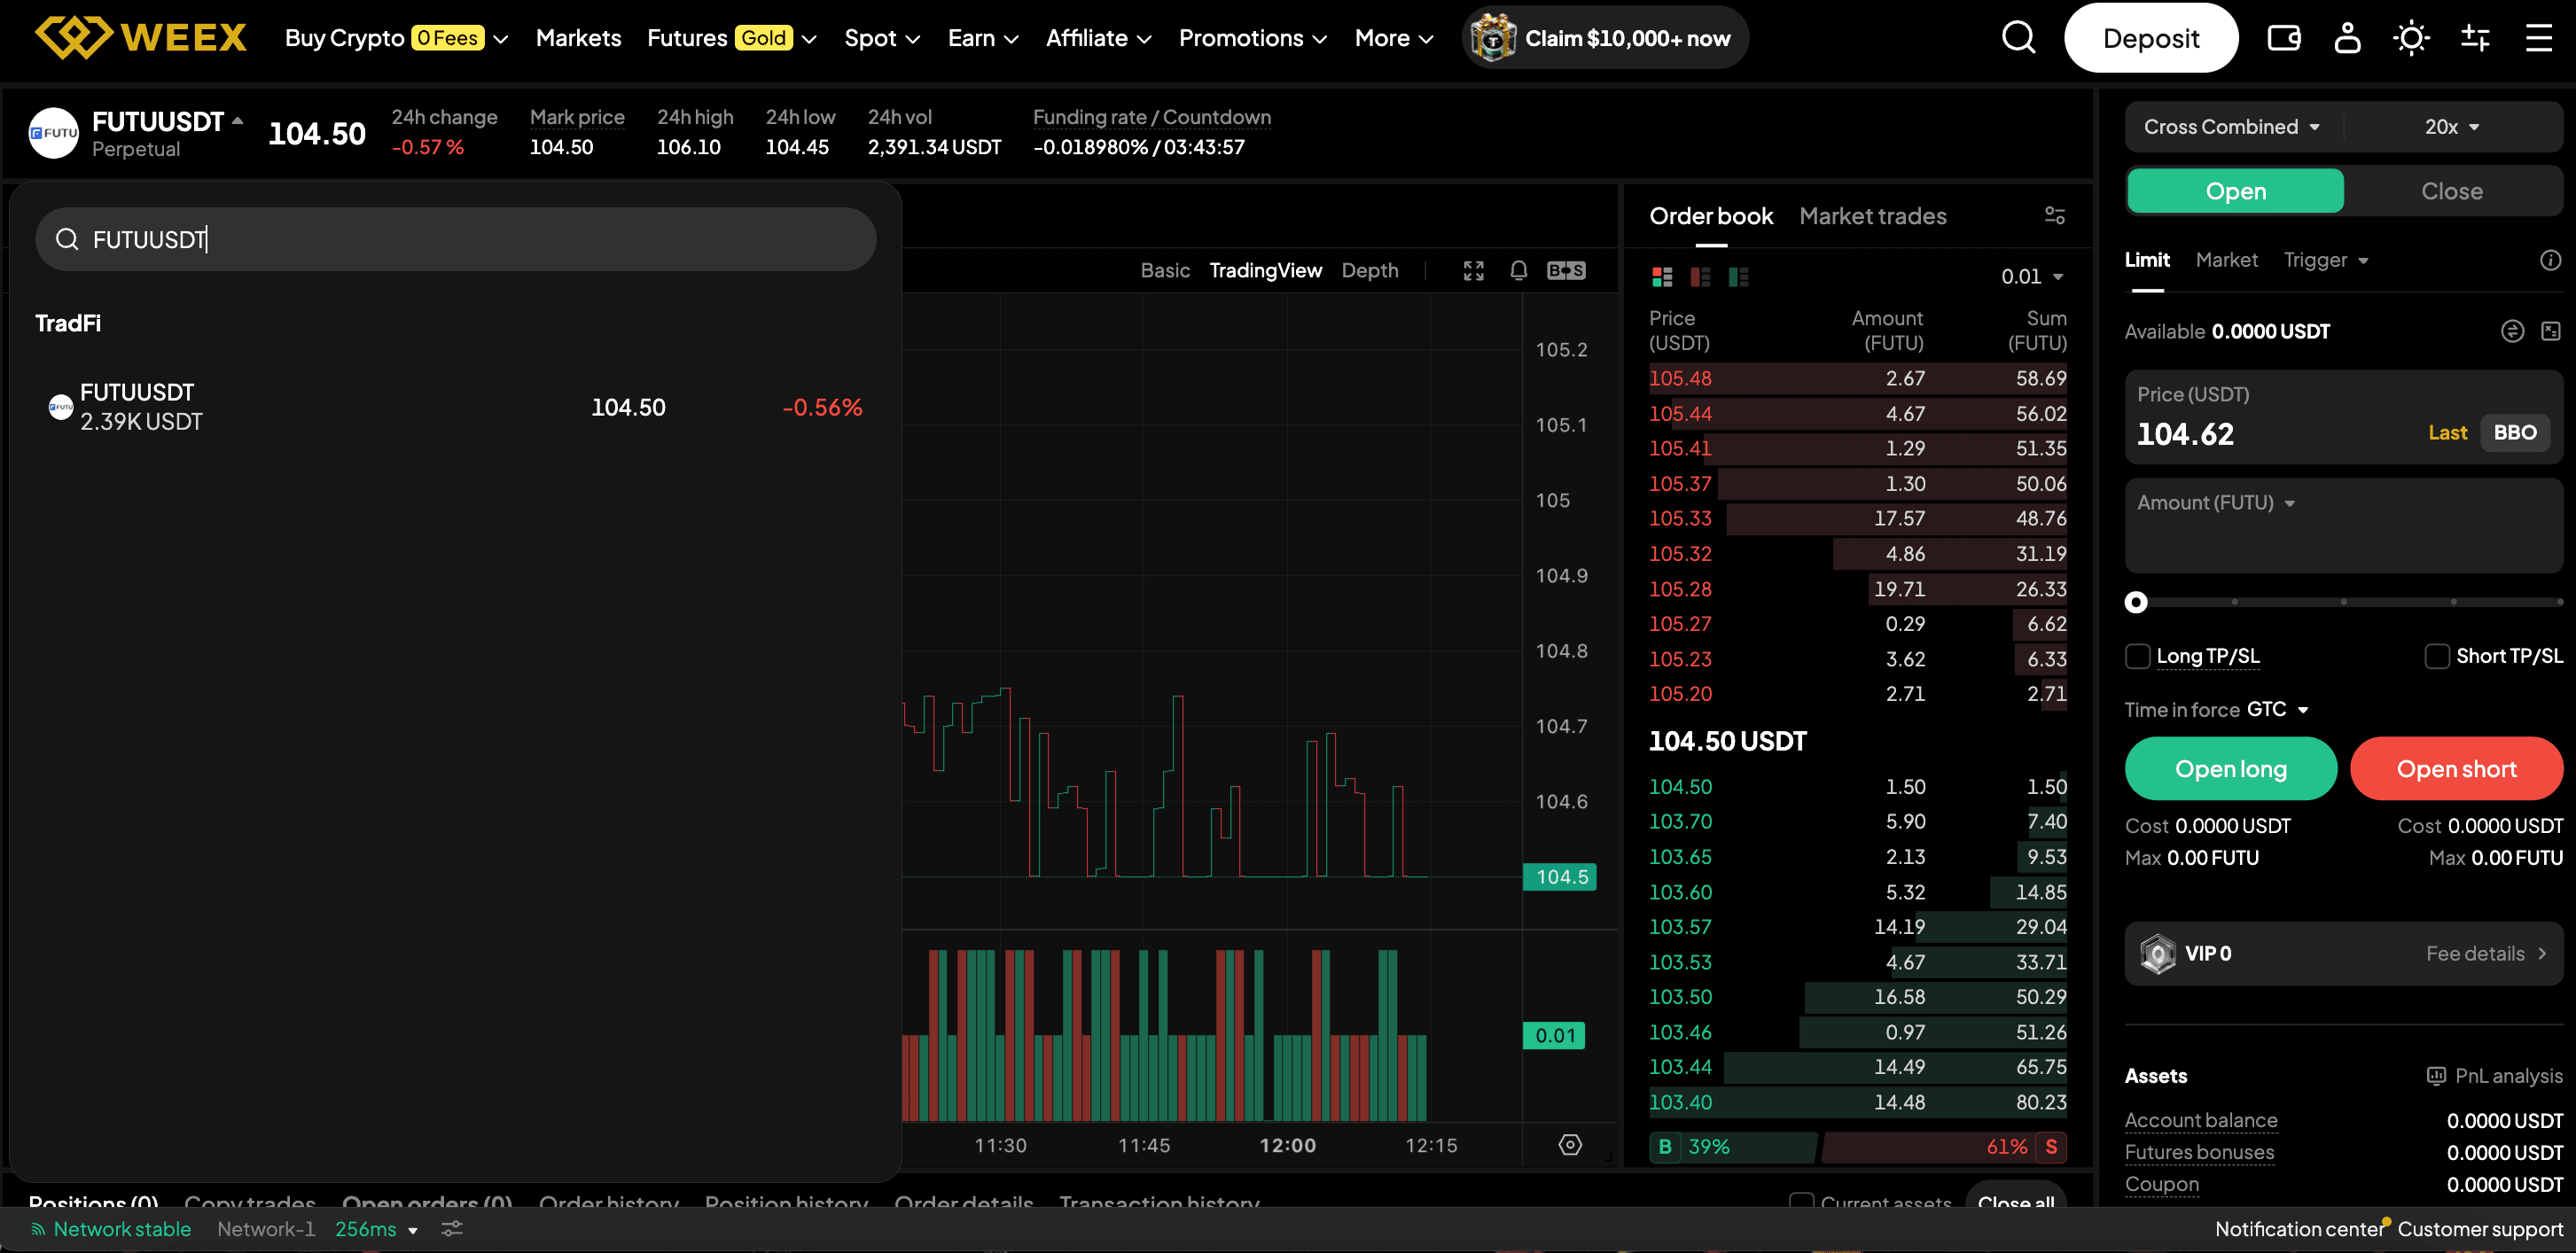This screenshot has width=2576, height=1253.
Task: Expand the Earn dropdown menu
Action: pyautogui.click(x=983, y=38)
